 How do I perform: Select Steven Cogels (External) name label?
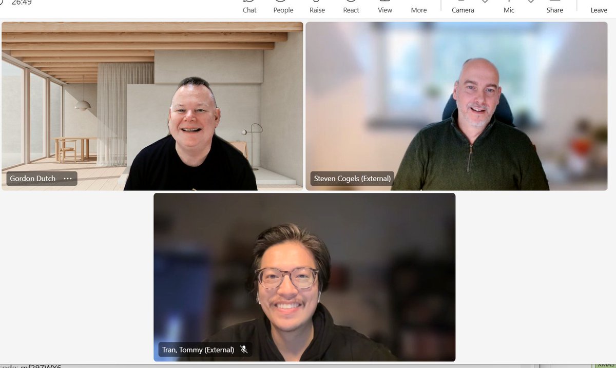coord(352,179)
